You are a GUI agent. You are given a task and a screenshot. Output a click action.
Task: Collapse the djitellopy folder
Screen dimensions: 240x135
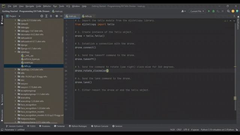click(15, 52)
